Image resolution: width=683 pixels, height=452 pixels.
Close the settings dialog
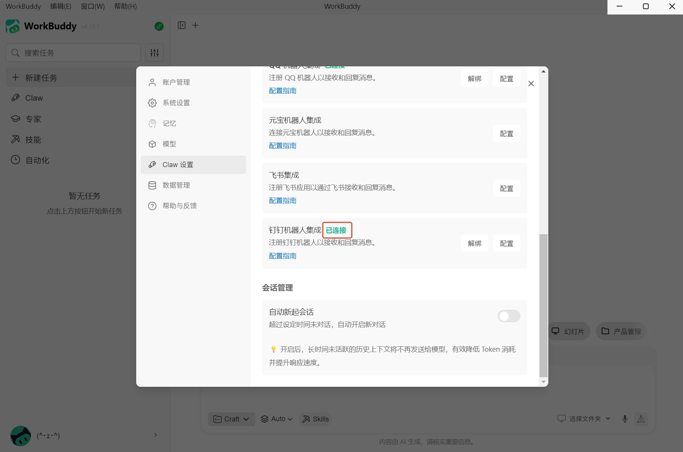click(531, 84)
